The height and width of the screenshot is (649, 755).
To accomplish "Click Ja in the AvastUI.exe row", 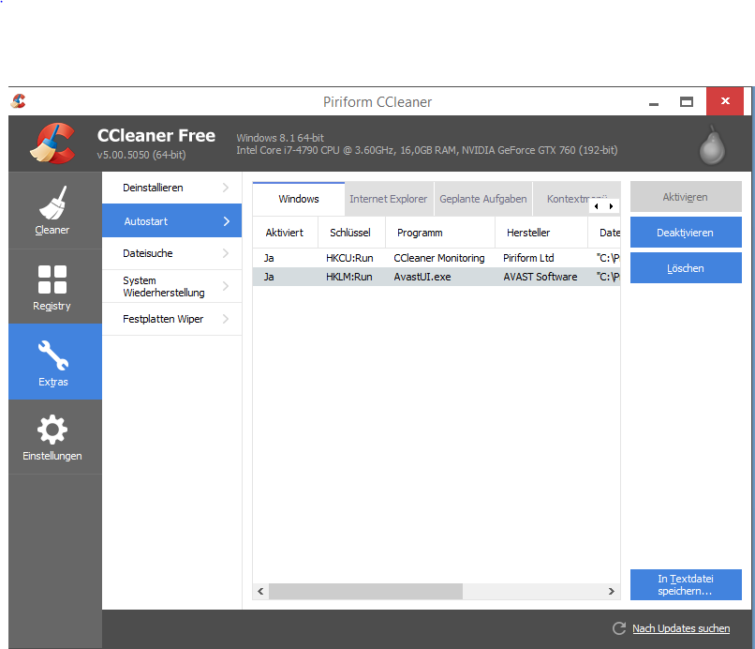I will pyautogui.click(x=269, y=277).
